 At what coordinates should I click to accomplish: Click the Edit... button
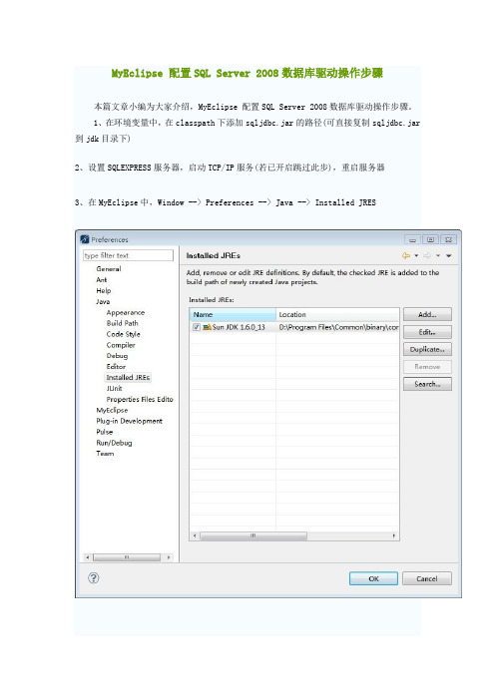427,332
